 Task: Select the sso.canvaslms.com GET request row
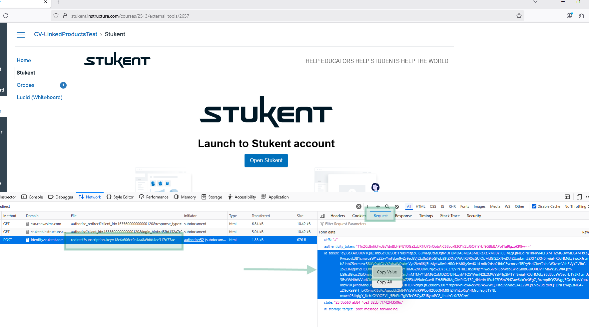pos(159,224)
